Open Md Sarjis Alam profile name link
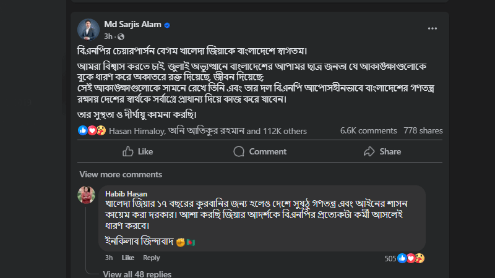This screenshot has height=278, width=495. [132, 25]
